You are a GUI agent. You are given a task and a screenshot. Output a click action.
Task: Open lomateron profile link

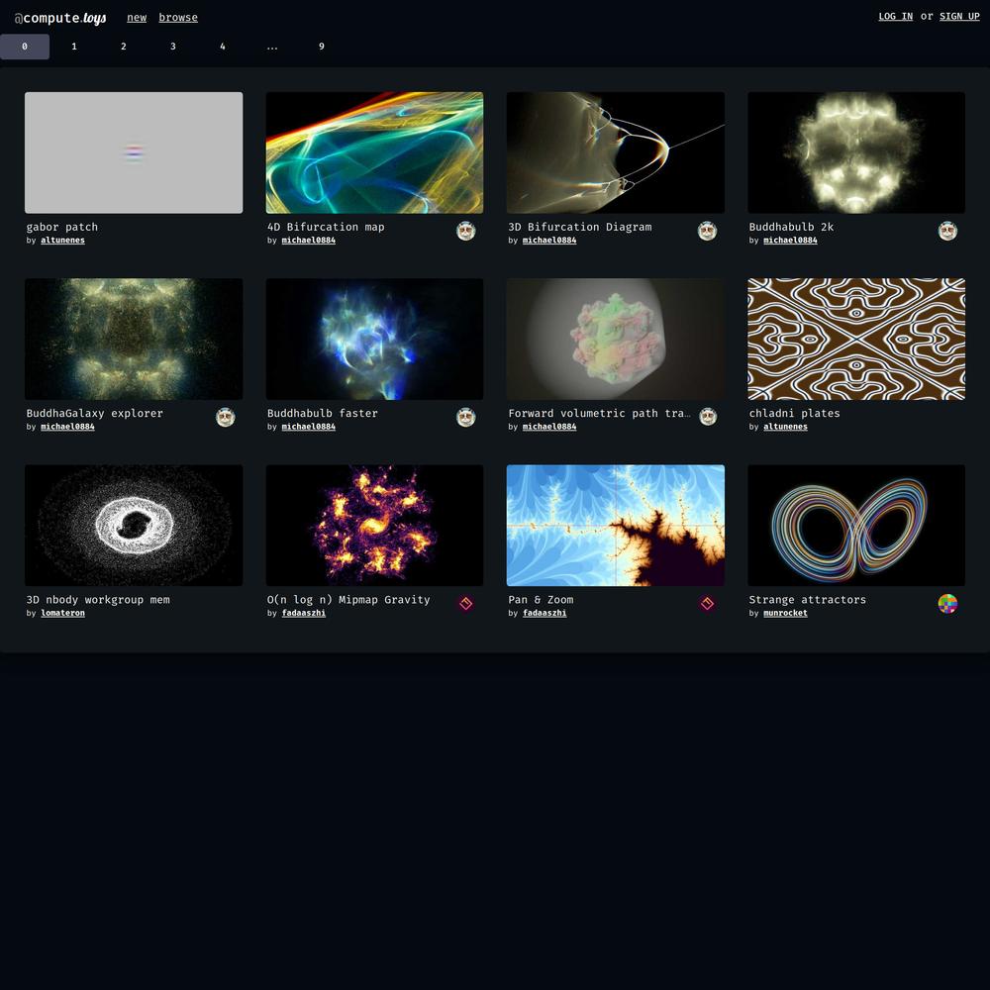(62, 613)
